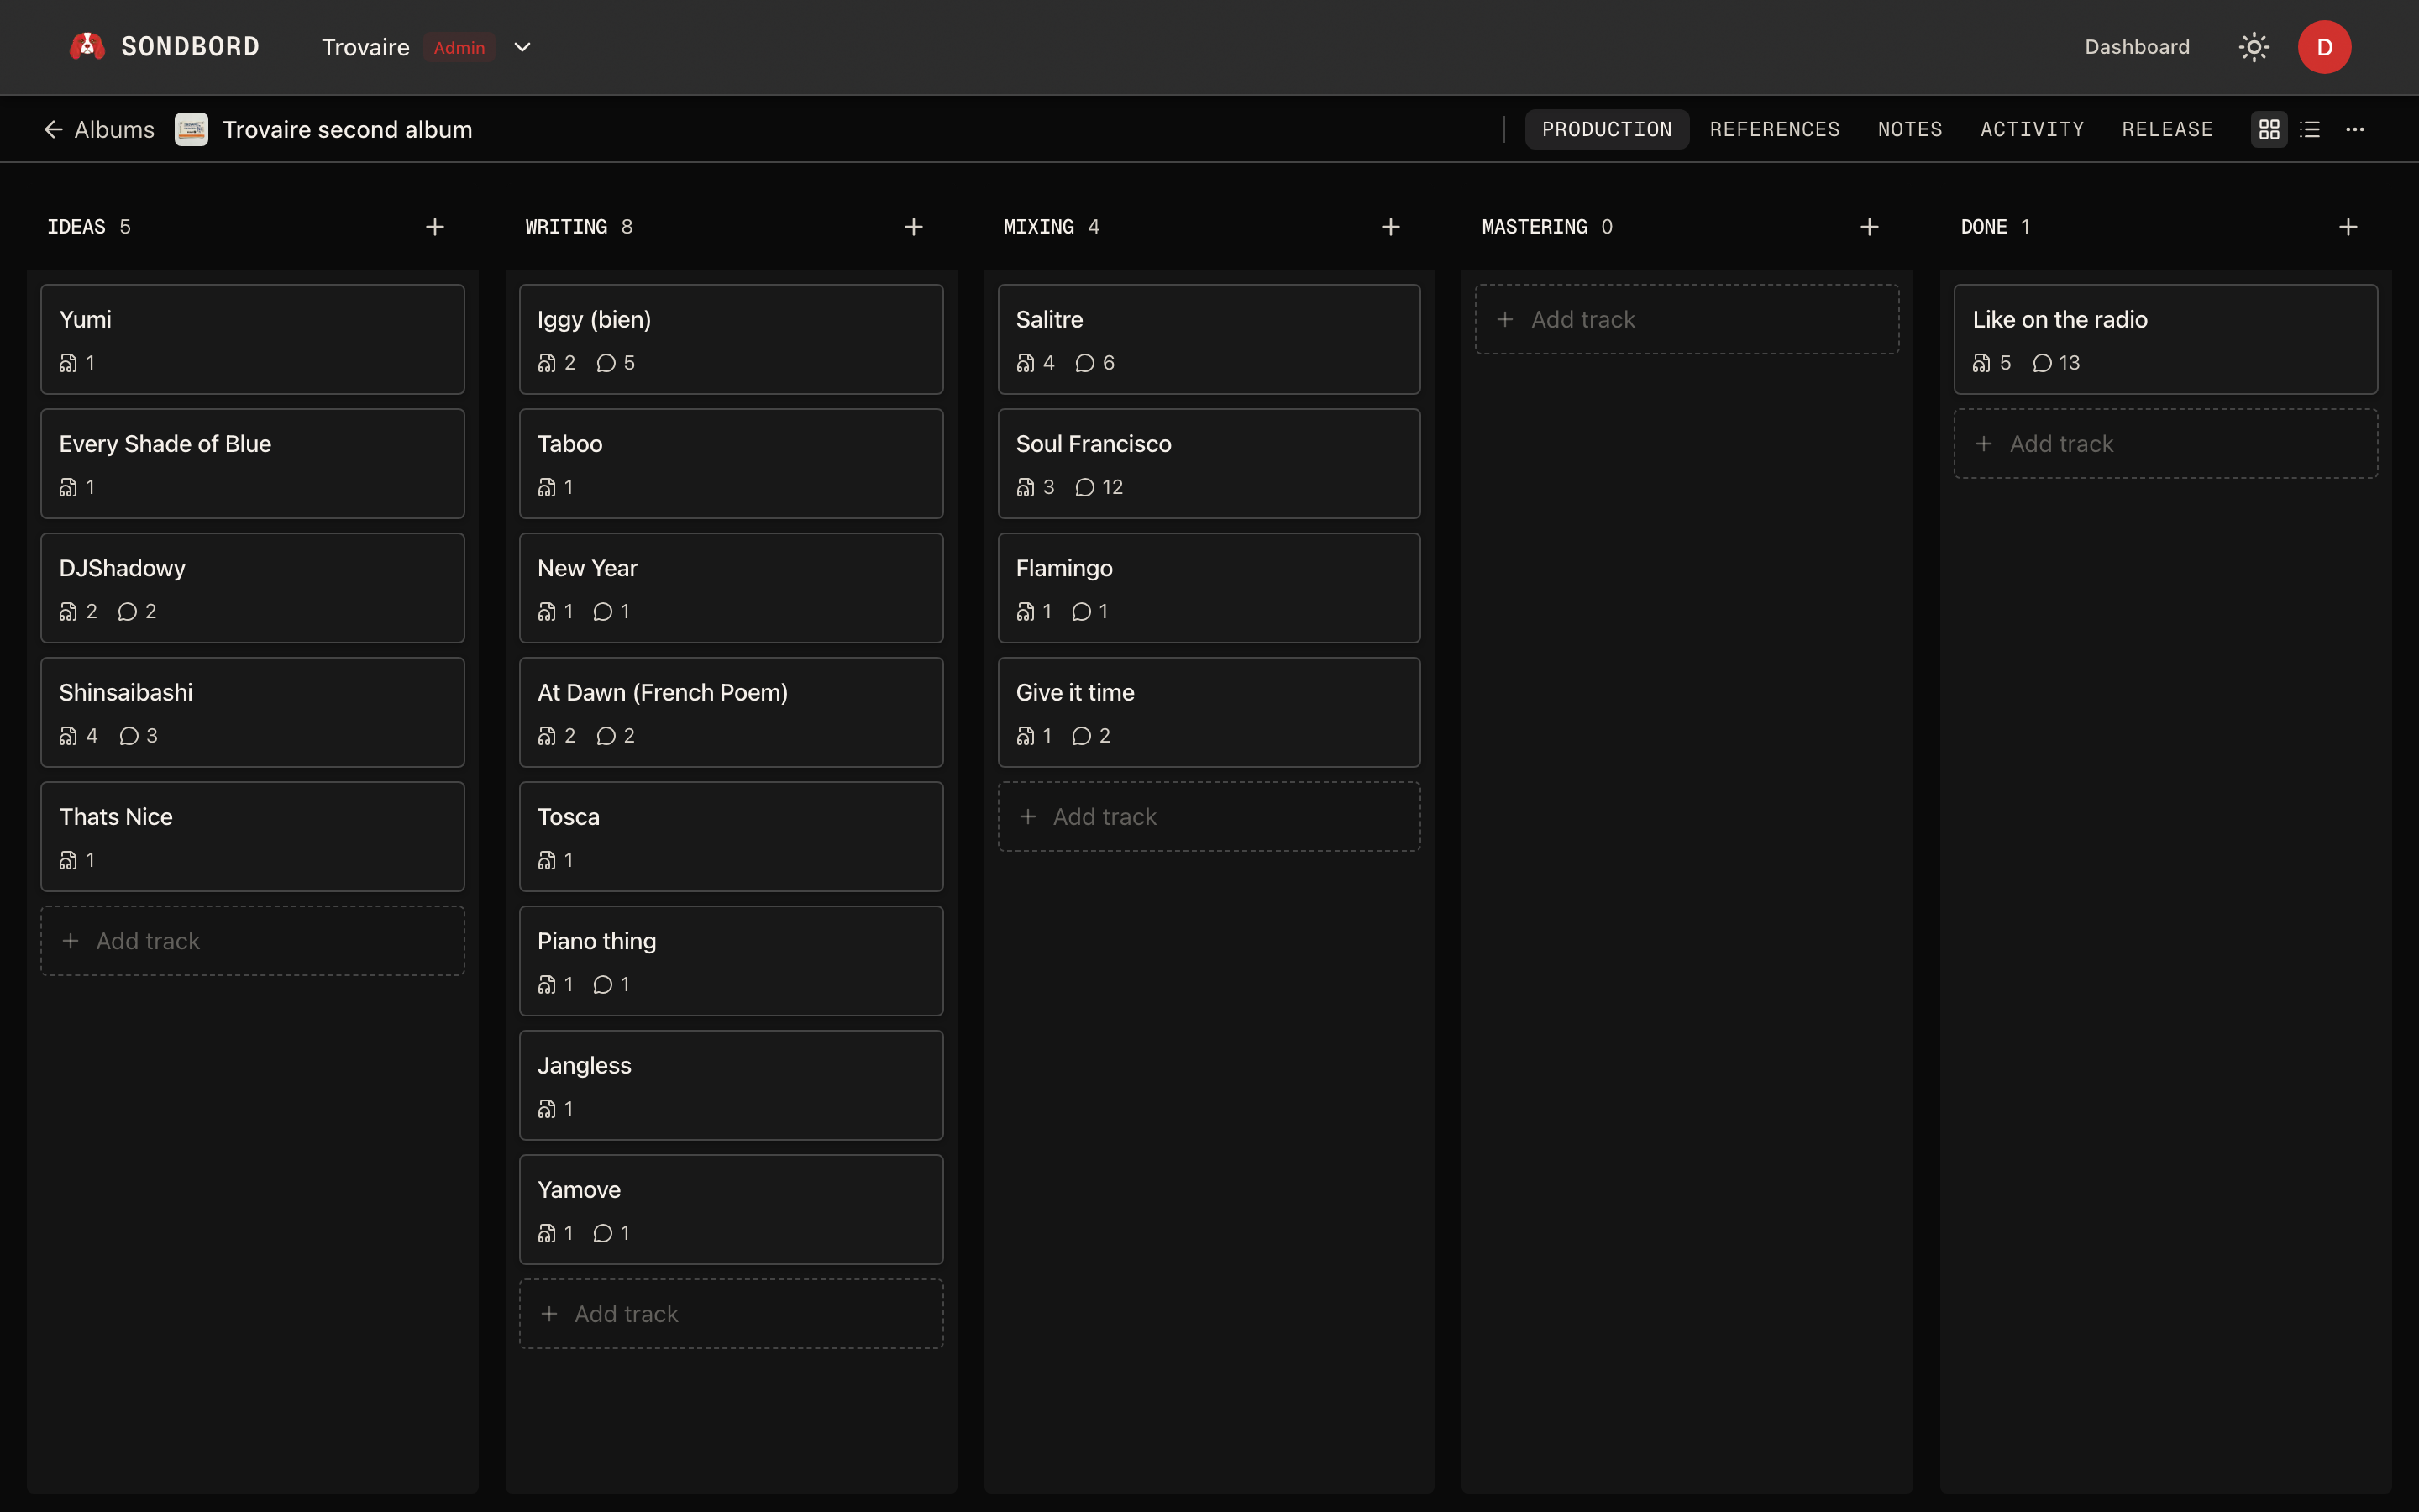Click Add track button under Mixing
This screenshot has width=2419, height=1512.
(1209, 817)
